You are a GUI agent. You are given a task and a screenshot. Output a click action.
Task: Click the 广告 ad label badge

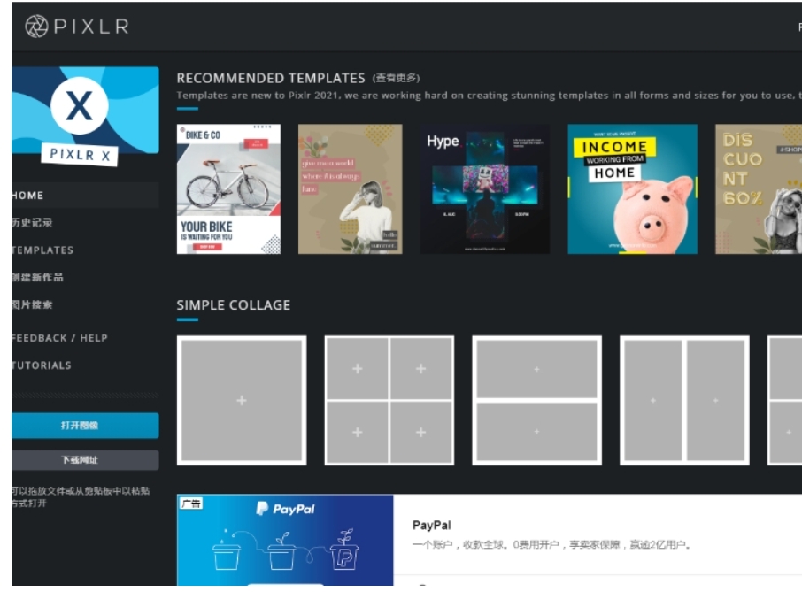[191, 504]
